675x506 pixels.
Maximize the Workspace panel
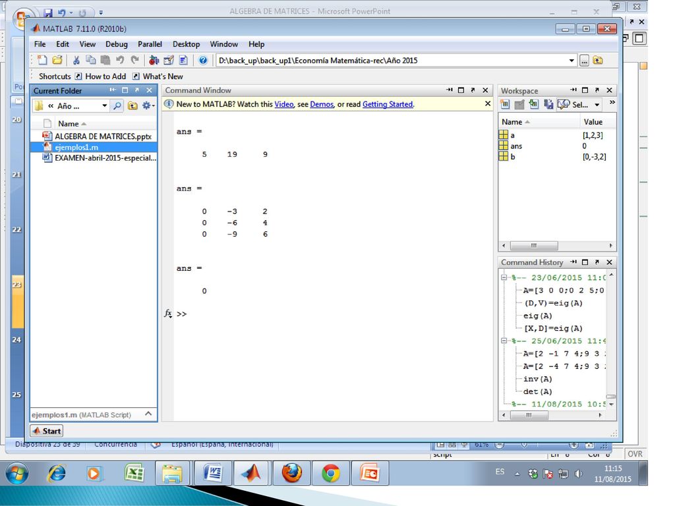click(585, 90)
